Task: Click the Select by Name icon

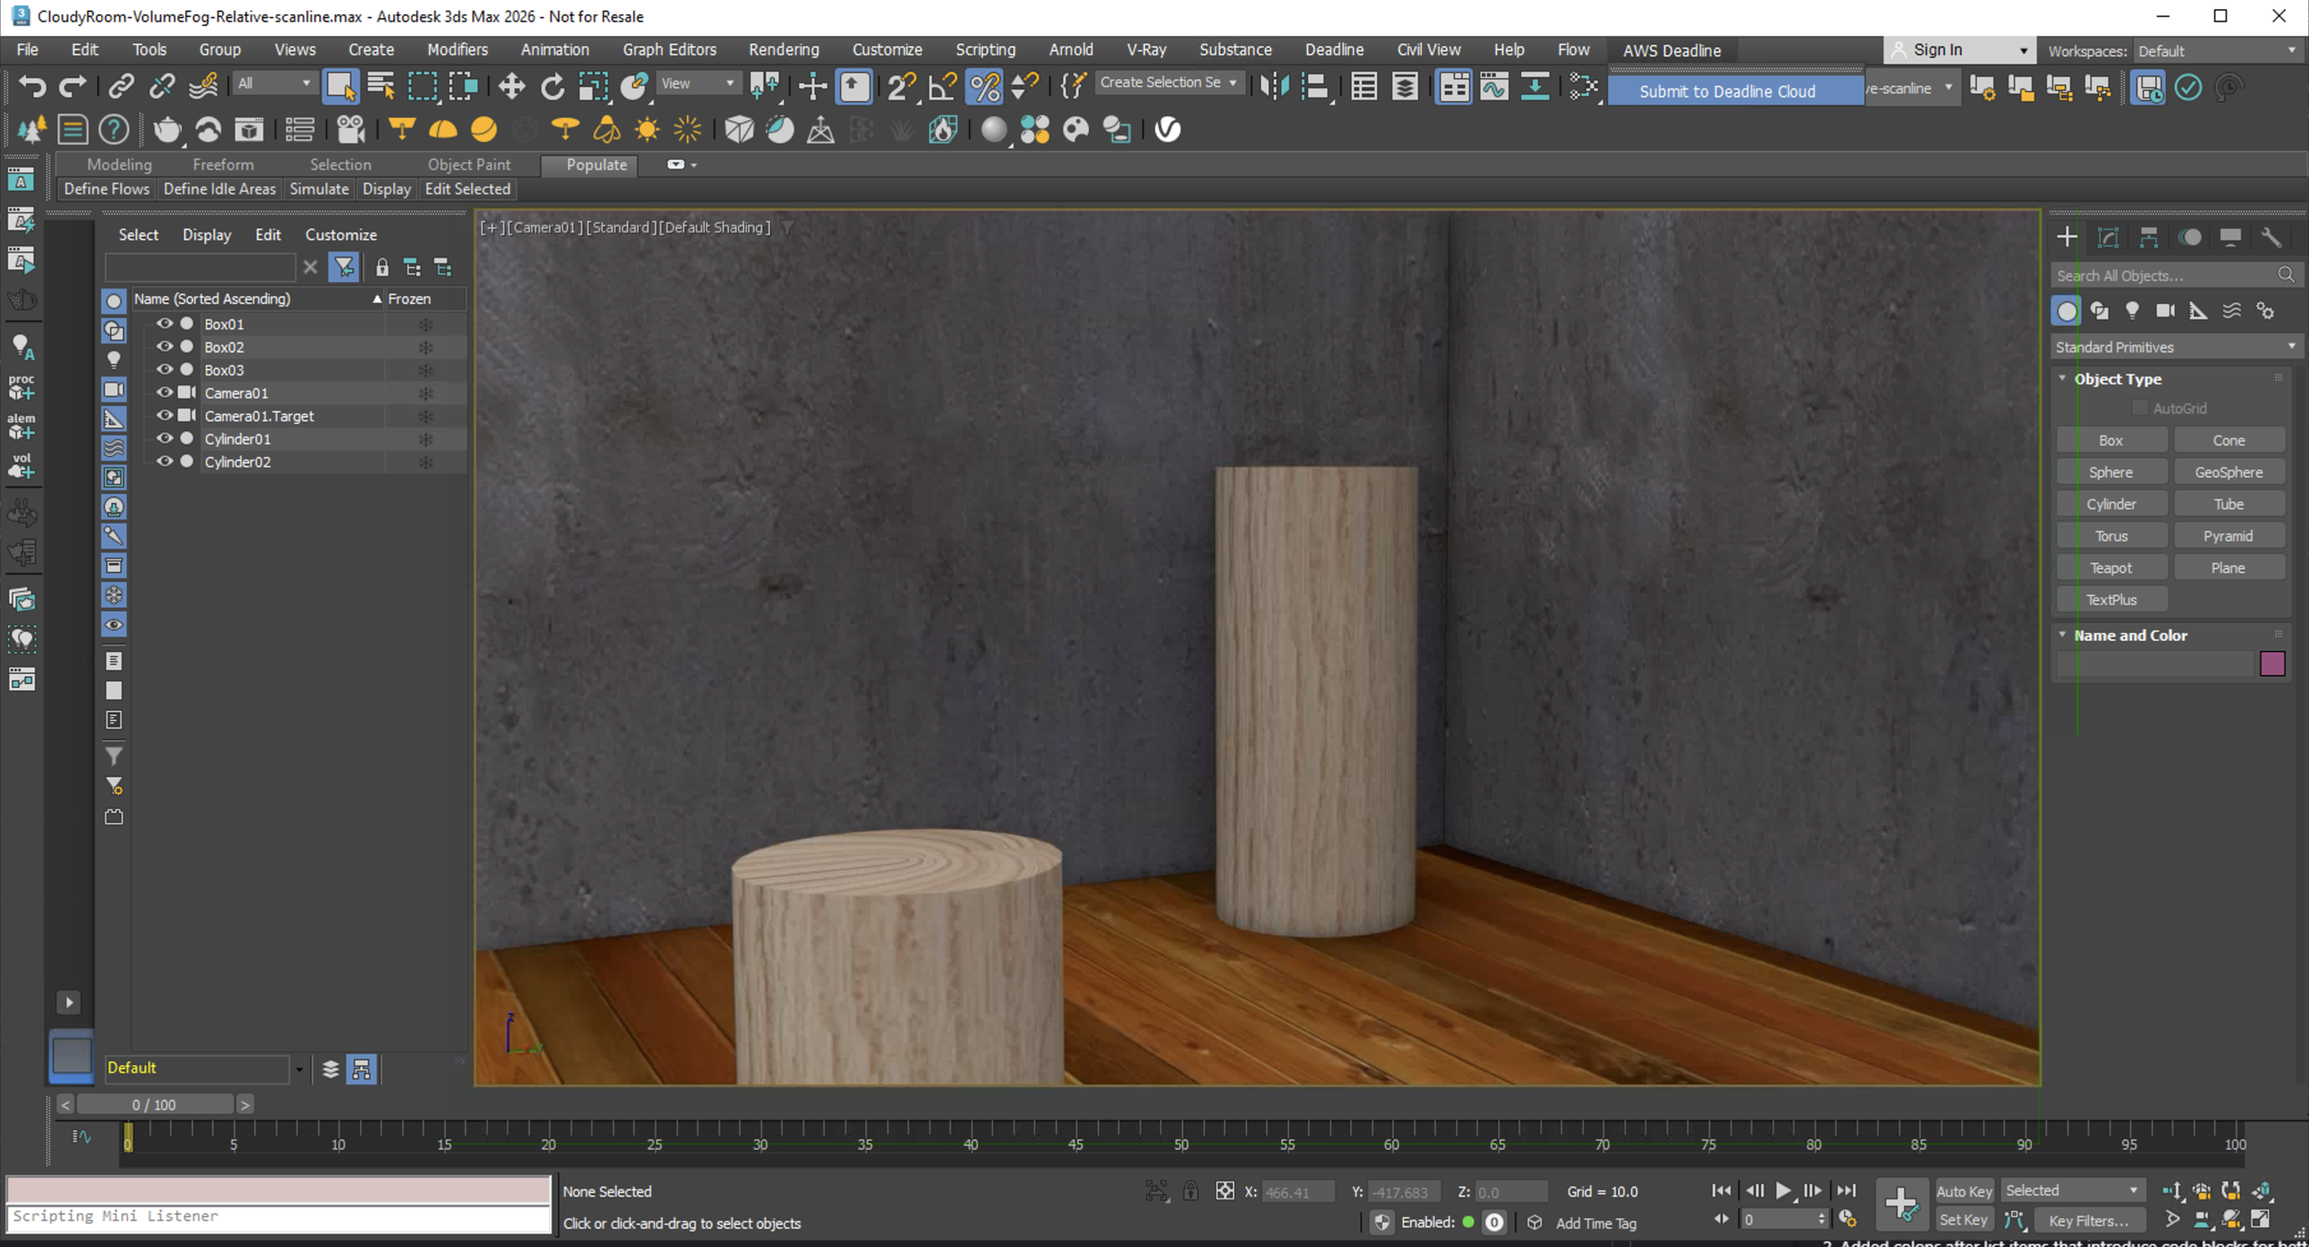Action: 381,85
